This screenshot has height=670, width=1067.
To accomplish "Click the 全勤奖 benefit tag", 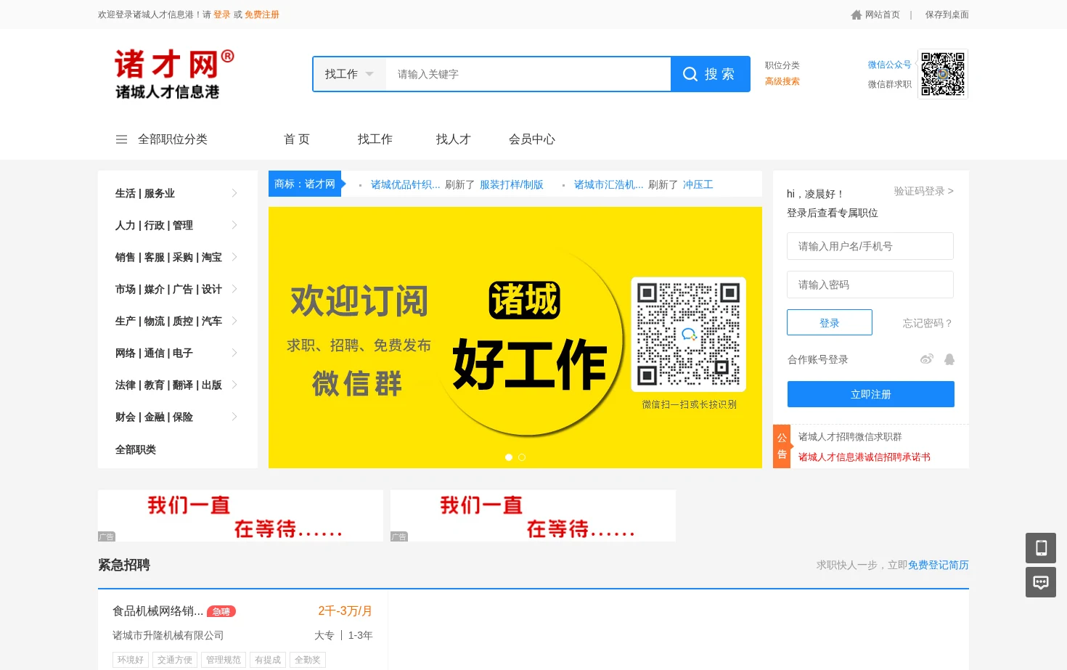I will [x=308, y=660].
